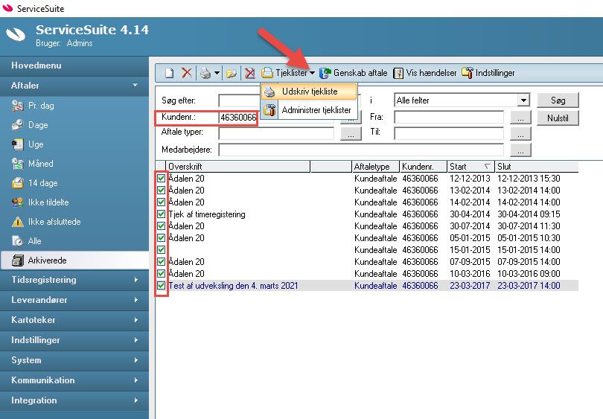Open Pr. dag view in sidebar
603x419 pixels.
point(41,106)
